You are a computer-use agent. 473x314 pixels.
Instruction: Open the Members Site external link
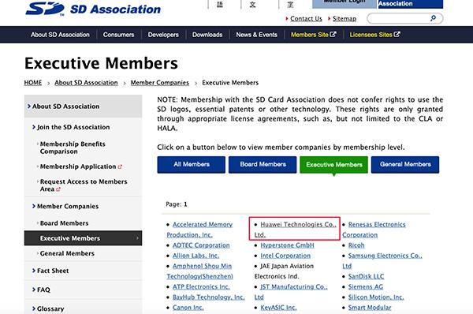pyautogui.click(x=313, y=35)
